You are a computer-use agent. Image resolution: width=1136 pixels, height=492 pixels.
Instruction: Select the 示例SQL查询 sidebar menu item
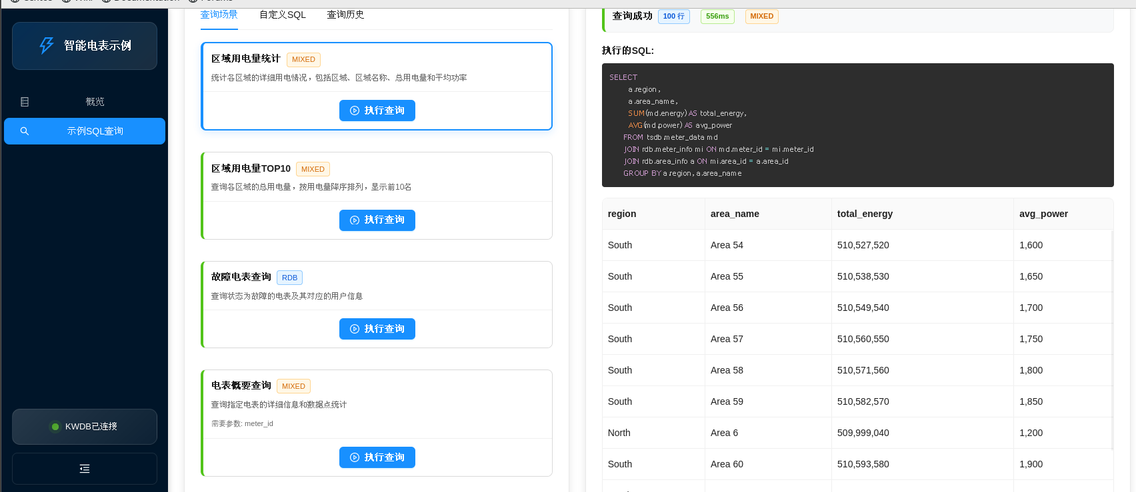(85, 131)
